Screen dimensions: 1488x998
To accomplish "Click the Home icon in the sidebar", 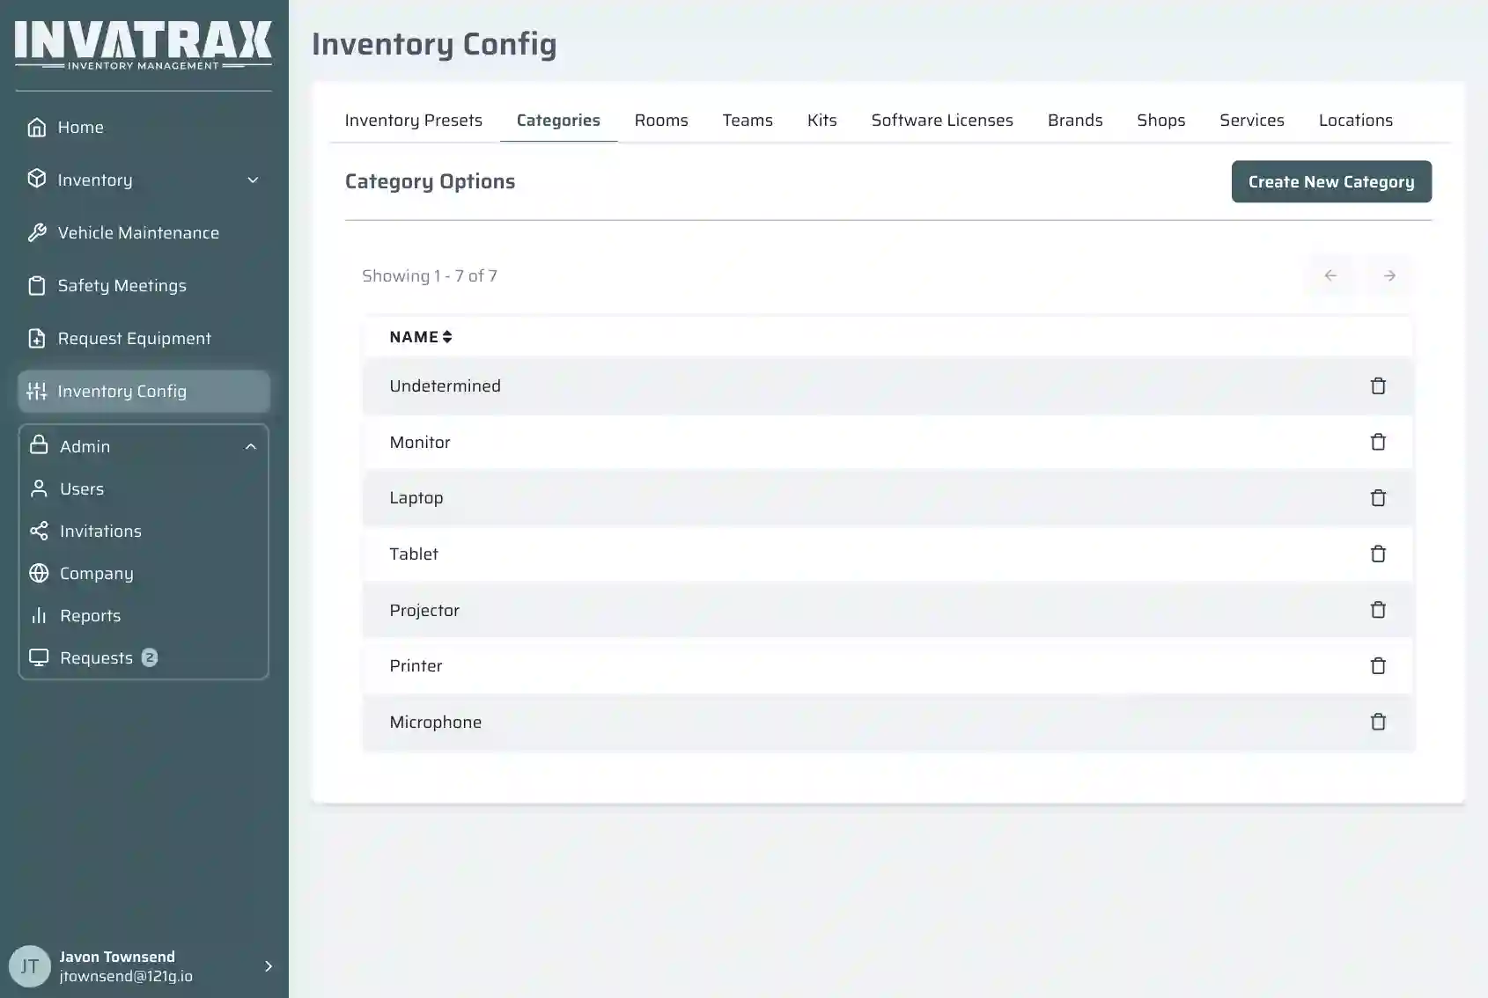I will (x=37, y=127).
